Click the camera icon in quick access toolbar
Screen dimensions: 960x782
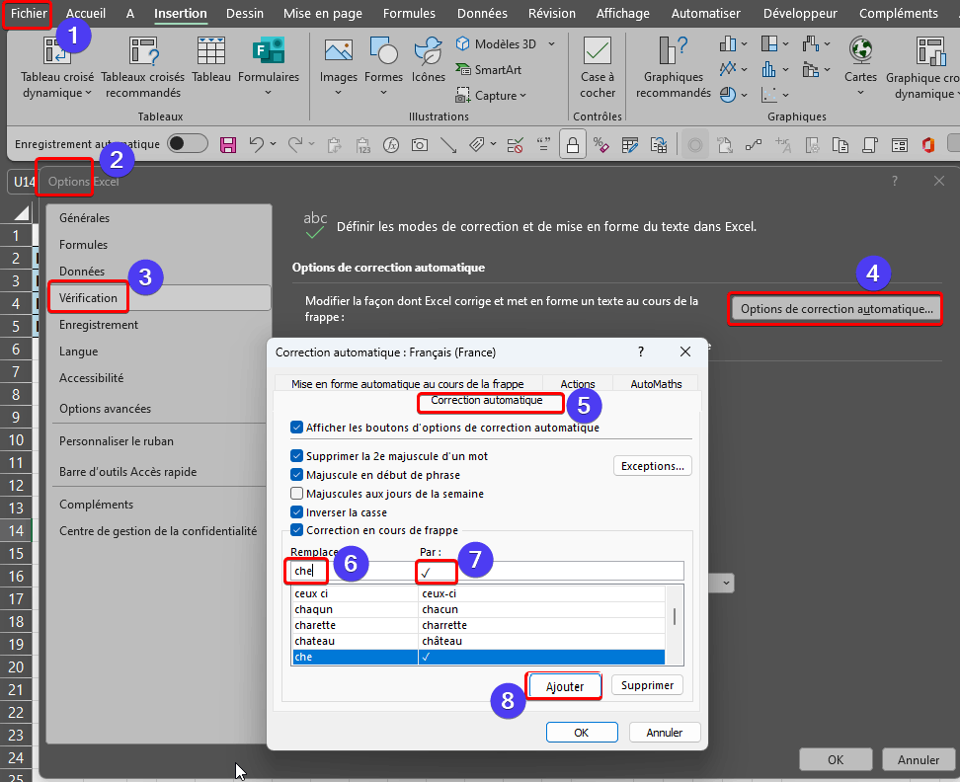(420, 145)
